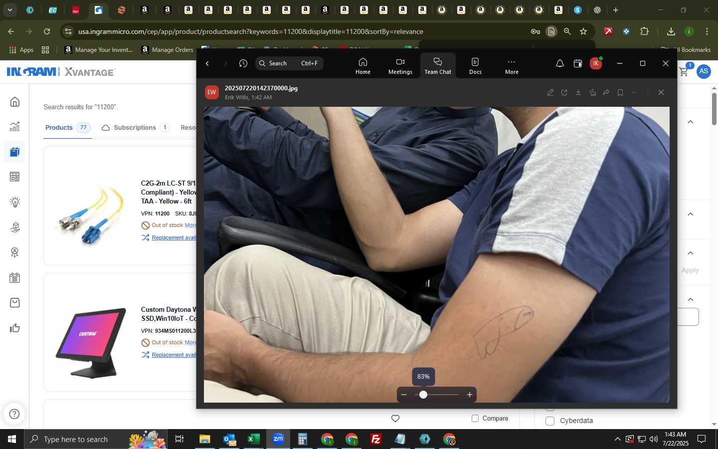Click the IK profile avatar in Zoom
This screenshot has width=718, height=449.
(x=596, y=63)
